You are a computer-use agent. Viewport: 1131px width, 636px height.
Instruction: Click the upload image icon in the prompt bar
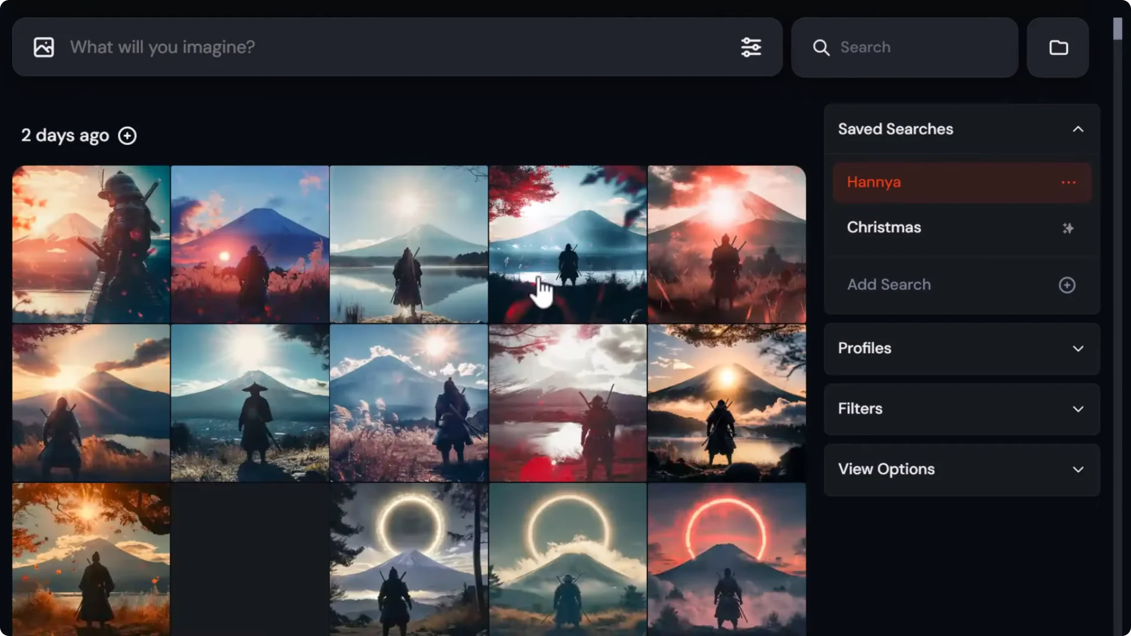[x=44, y=47]
